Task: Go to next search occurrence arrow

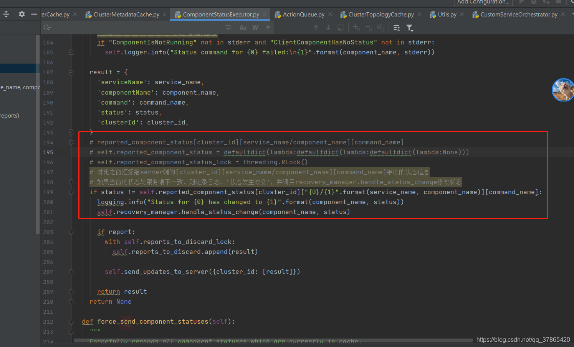Action: pos(328,28)
